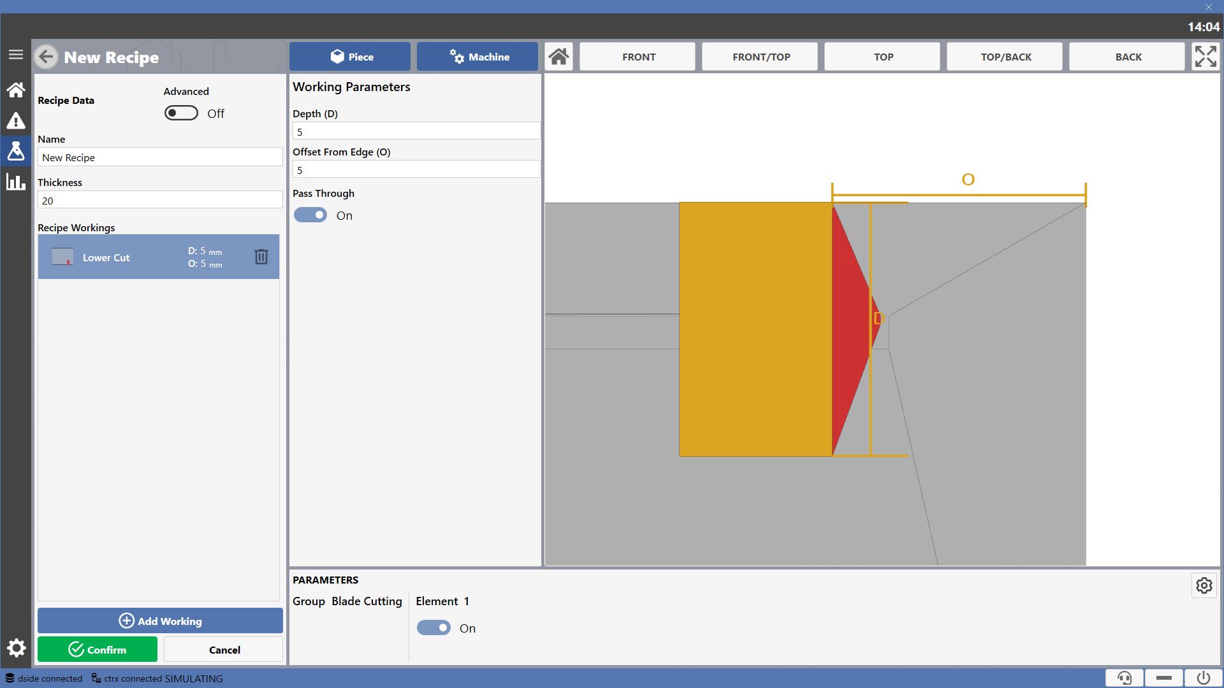Open the hamburger menu

pos(16,55)
